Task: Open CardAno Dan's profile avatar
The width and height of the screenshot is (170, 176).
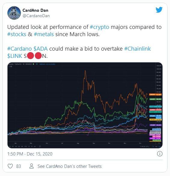Action: (14, 13)
